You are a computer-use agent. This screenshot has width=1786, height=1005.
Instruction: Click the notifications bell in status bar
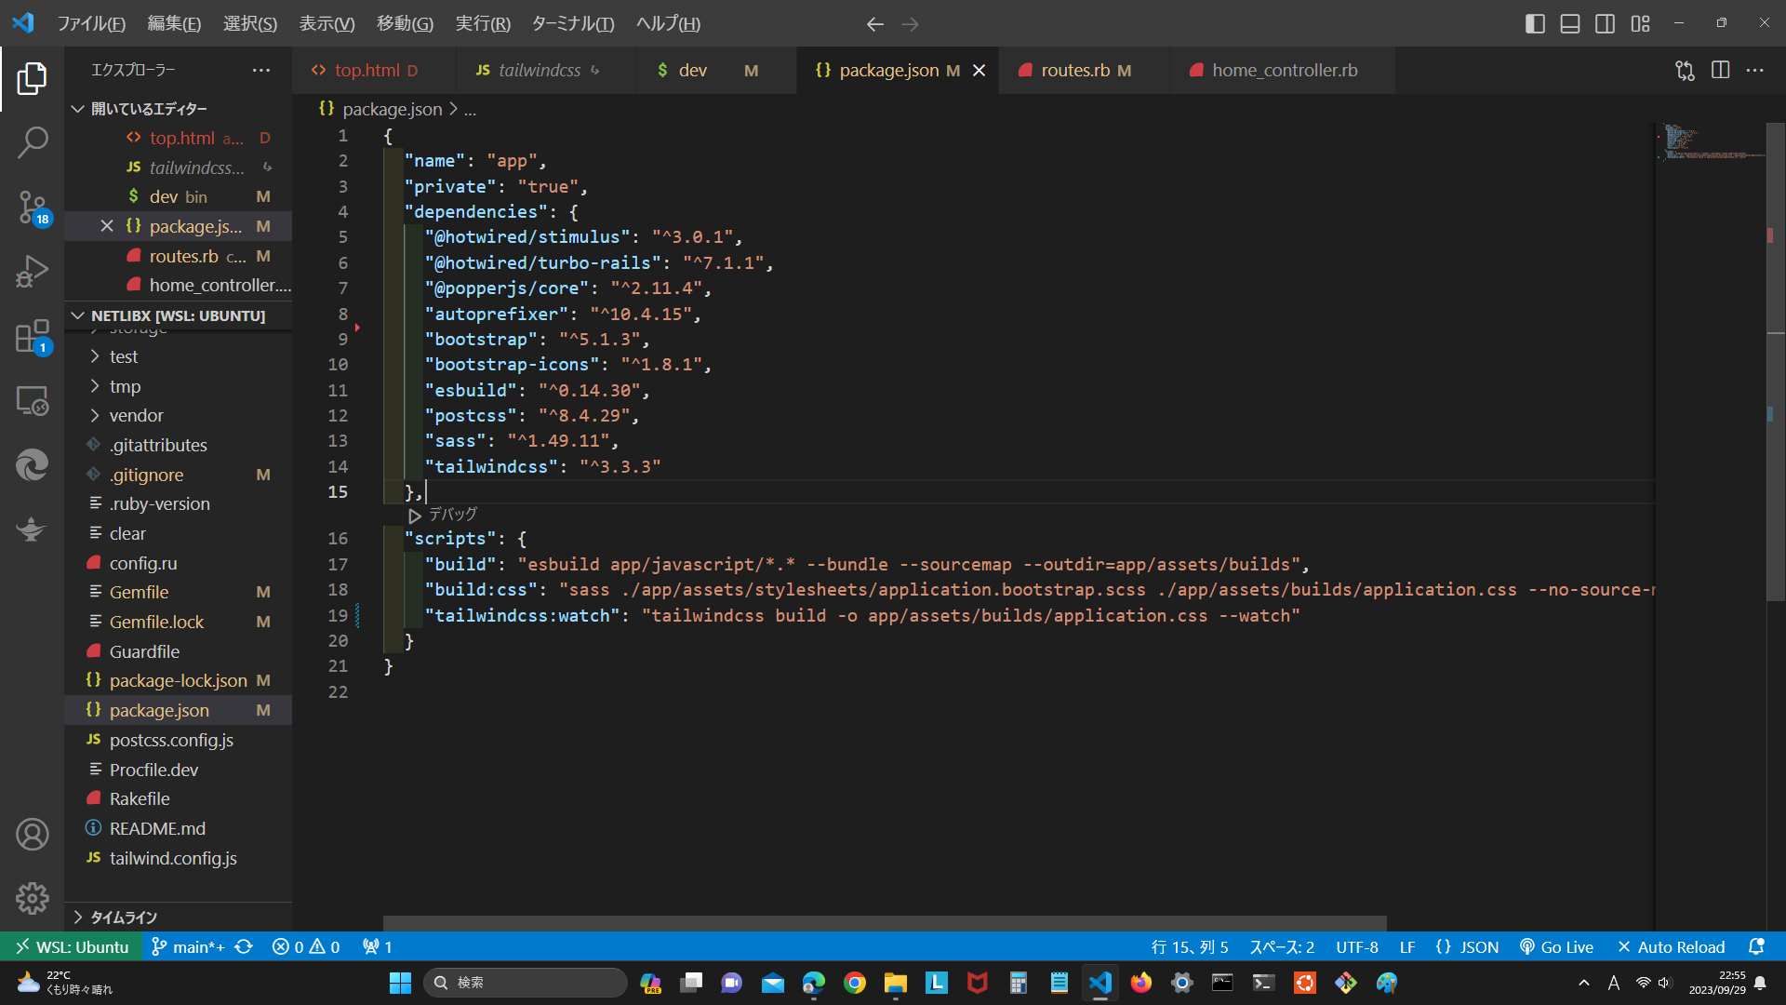(x=1756, y=946)
